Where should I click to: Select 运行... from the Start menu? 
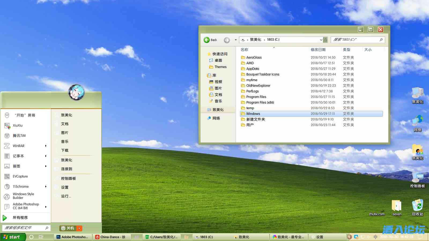(66, 196)
